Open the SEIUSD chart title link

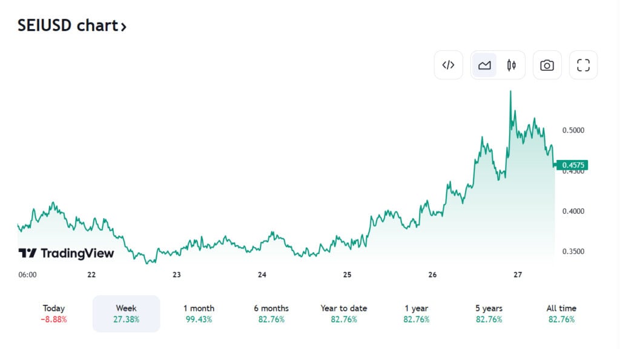click(x=67, y=26)
